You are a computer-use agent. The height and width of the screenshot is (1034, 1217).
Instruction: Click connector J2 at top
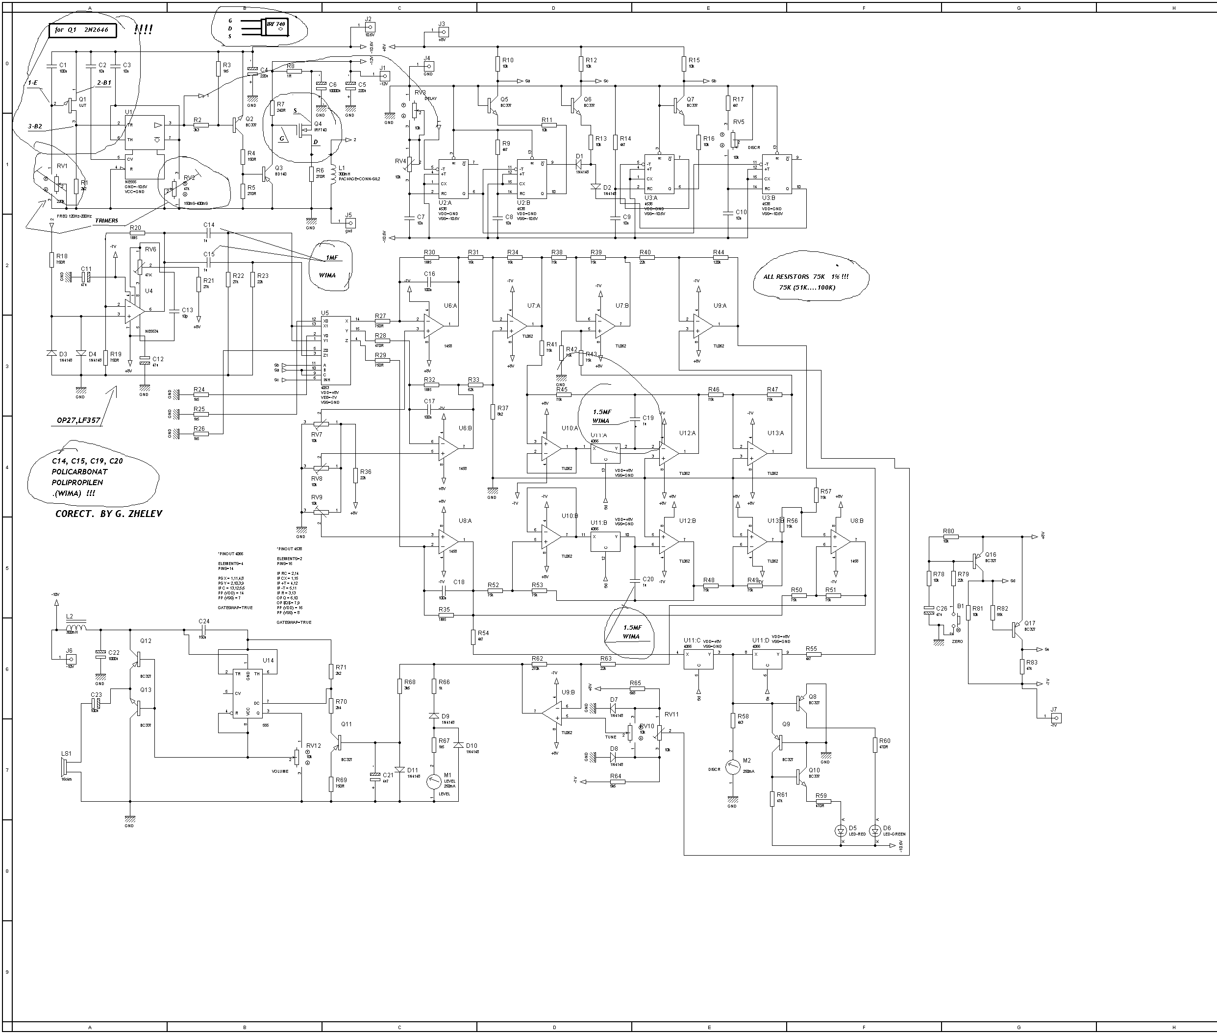[x=370, y=27]
